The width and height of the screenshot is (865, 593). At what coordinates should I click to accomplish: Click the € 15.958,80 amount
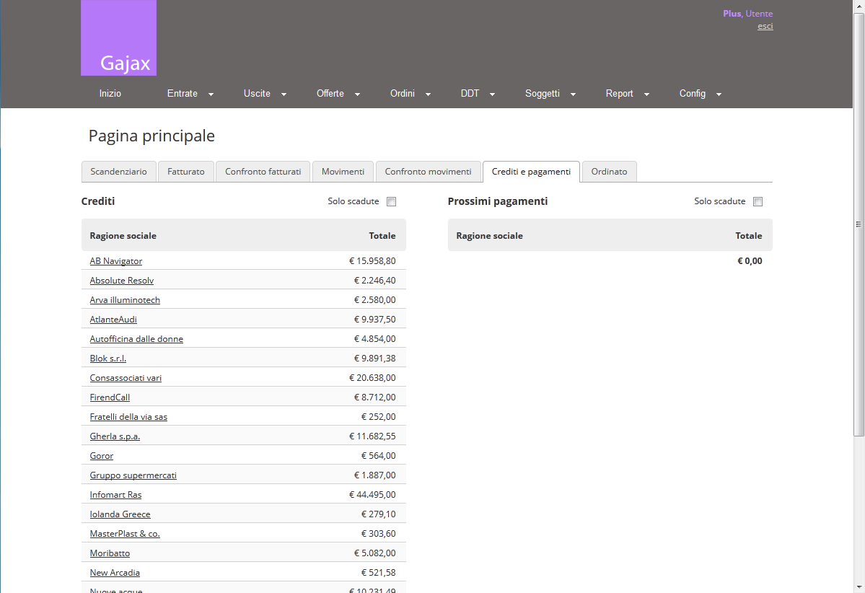pos(372,261)
